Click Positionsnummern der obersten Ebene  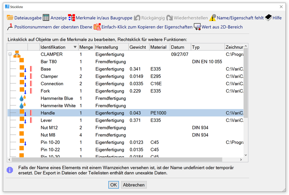click(10, 27)
